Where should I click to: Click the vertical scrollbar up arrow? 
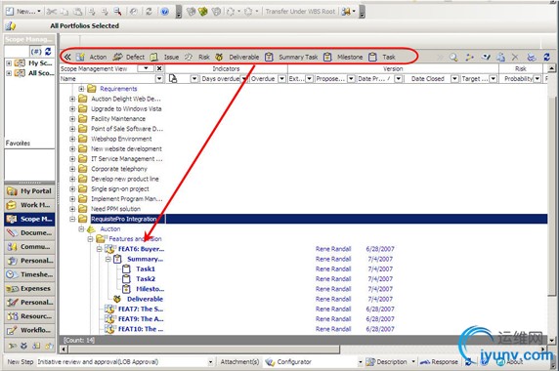[x=551, y=68]
